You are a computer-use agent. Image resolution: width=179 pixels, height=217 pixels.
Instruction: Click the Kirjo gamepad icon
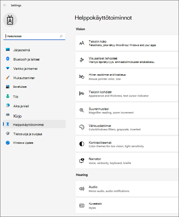[8, 115]
